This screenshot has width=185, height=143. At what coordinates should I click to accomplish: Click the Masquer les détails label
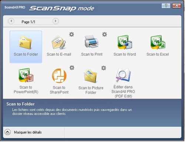28,132
